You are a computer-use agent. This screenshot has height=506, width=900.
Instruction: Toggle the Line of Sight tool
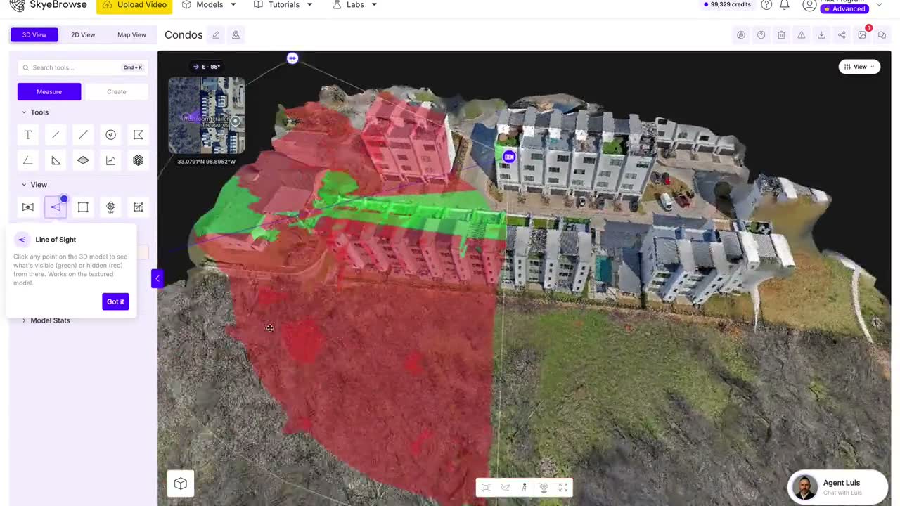[56, 207]
